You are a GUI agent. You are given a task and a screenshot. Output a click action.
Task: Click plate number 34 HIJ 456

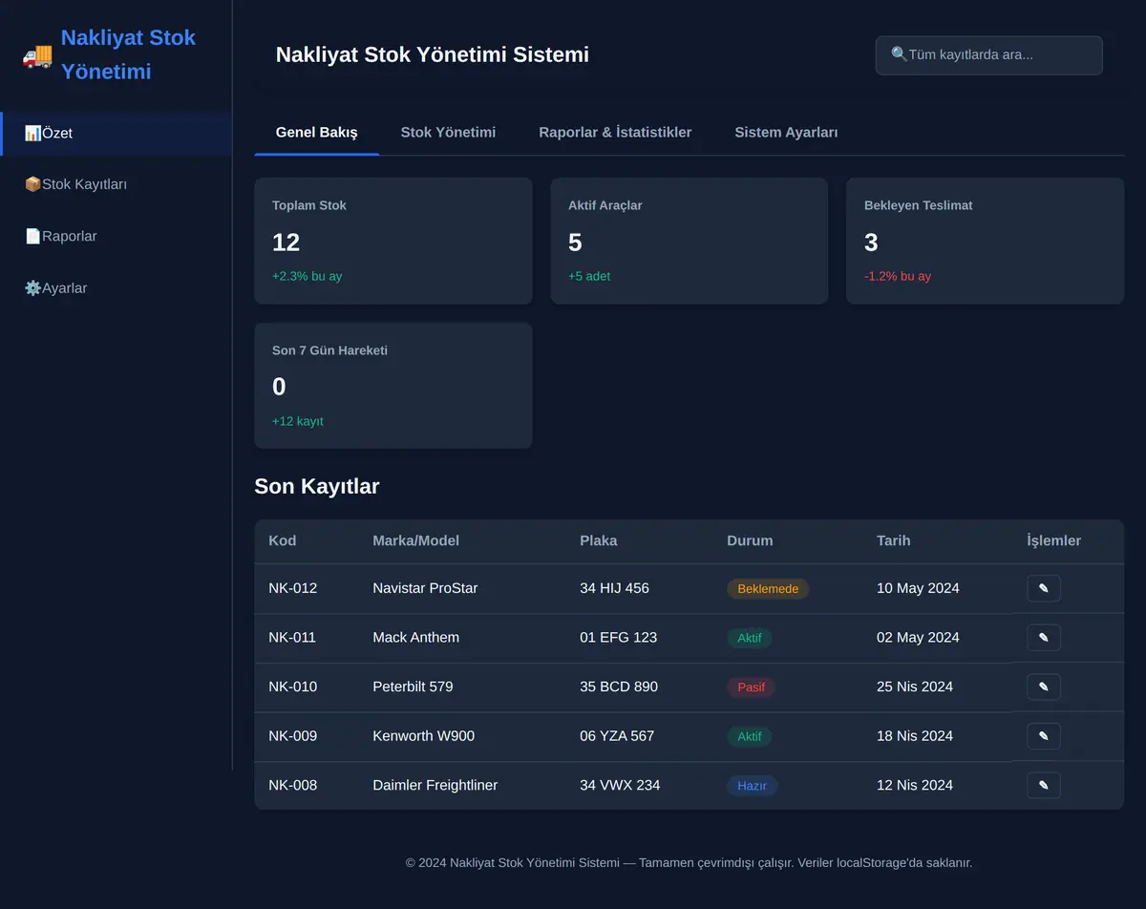pos(614,588)
